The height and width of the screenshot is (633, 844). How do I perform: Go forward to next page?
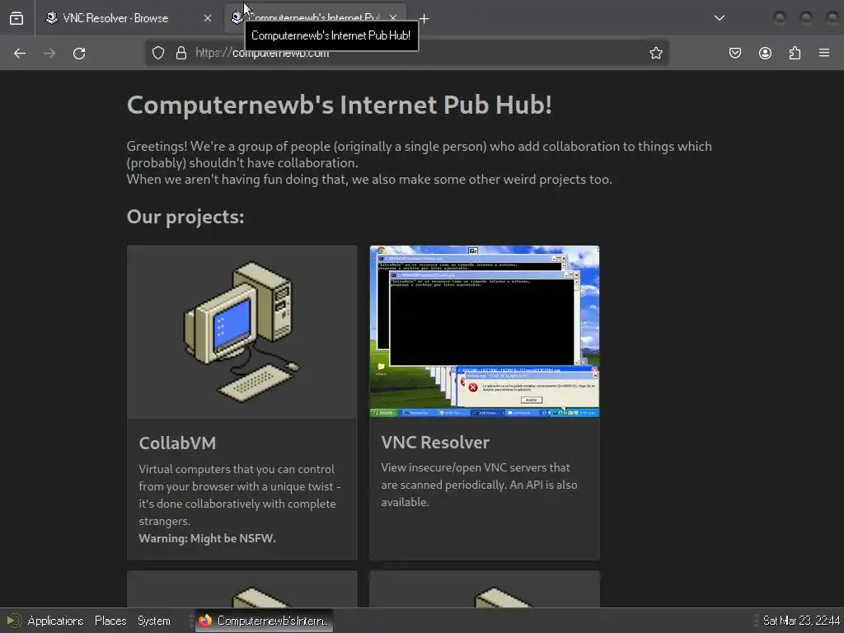click(49, 54)
